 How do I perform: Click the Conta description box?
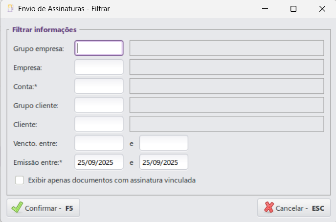[226, 86]
